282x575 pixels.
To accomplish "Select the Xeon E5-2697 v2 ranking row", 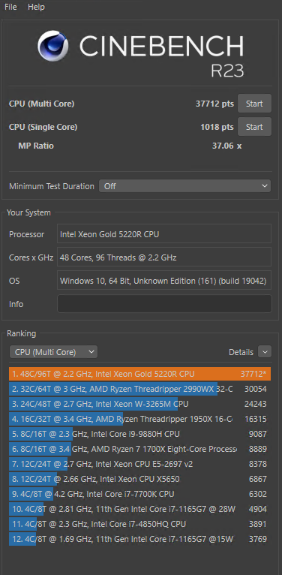I will click(140, 464).
